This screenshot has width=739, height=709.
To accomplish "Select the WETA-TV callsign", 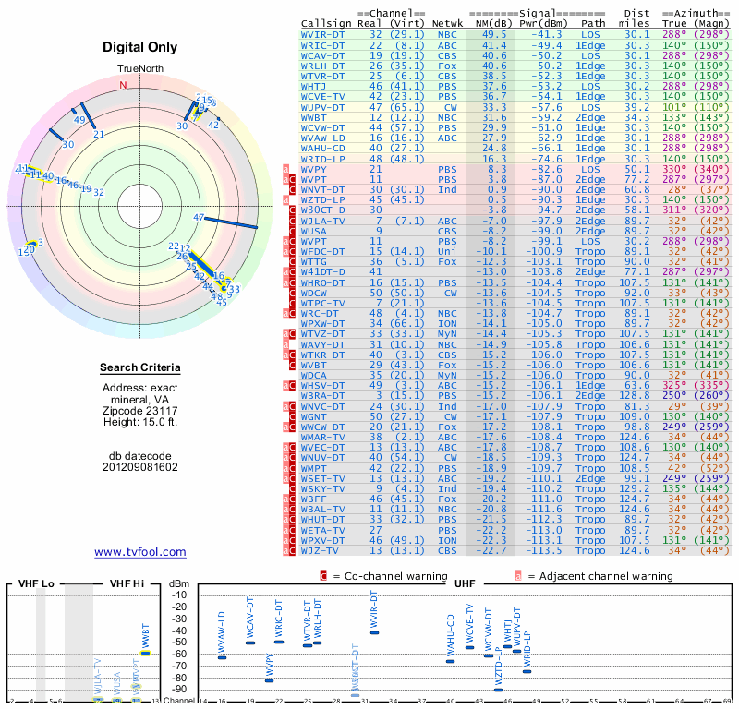I will (x=322, y=530).
